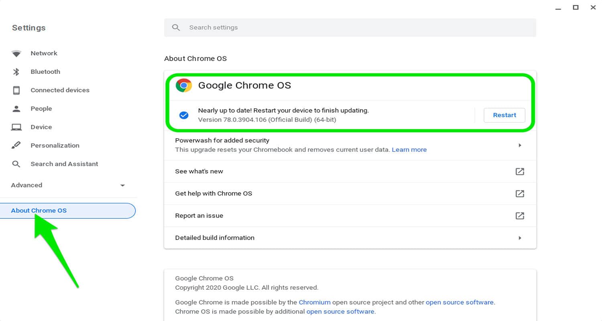Open Chrome OS additional open source software link
The width and height of the screenshot is (602, 321).
pyautogui.click(x=340, y=312)
